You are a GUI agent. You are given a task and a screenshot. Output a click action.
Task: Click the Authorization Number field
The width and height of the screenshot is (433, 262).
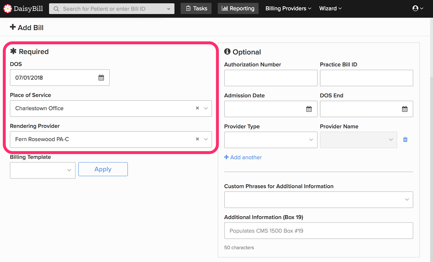pos(271,78)
